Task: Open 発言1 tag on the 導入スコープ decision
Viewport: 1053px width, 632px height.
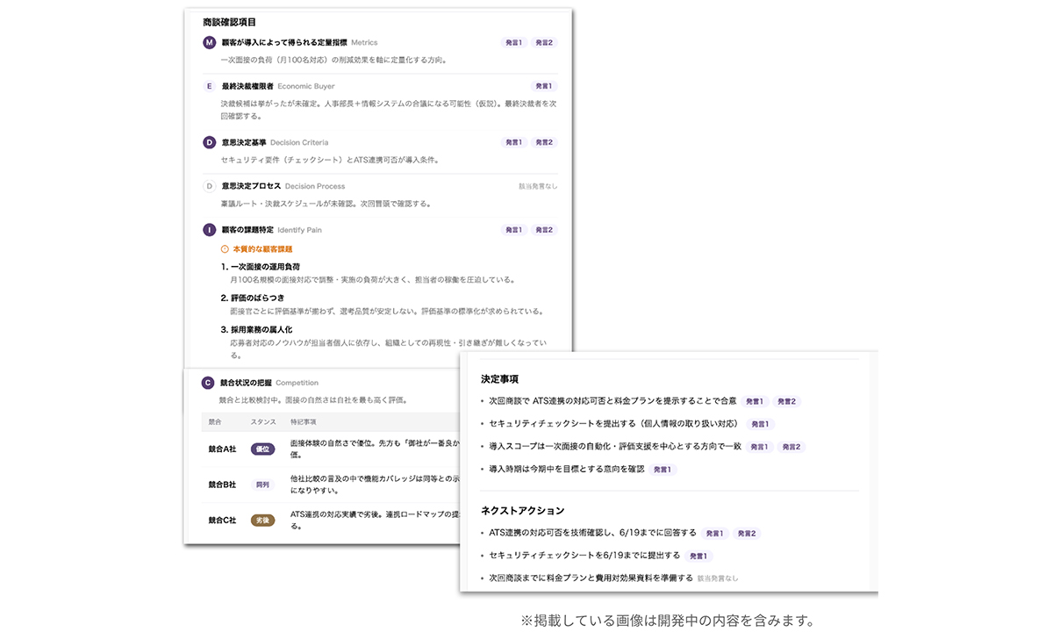Action: 760,447
